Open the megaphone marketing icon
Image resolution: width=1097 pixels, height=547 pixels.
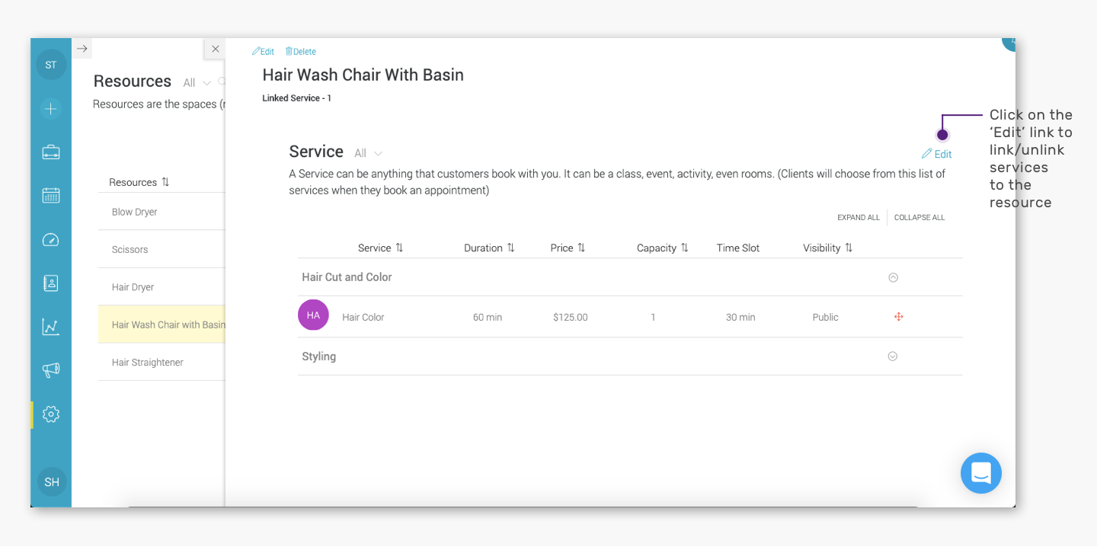click(x=51, y=370)
